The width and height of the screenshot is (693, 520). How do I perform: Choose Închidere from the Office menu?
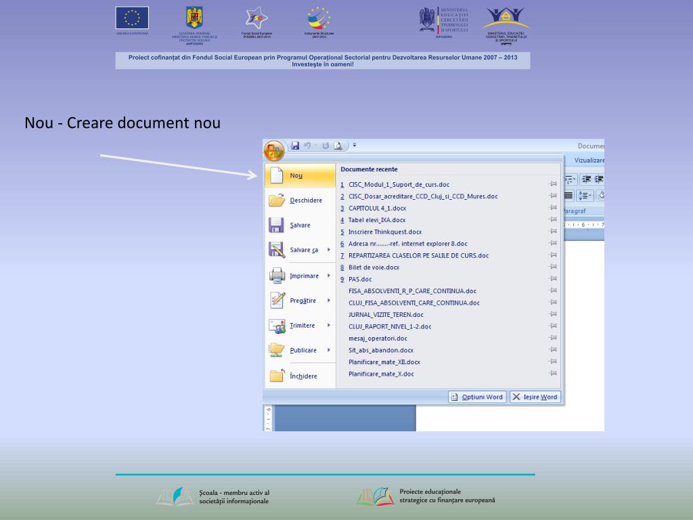coord(300,376)
